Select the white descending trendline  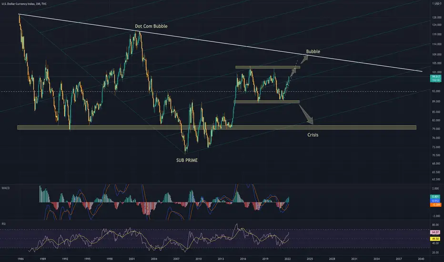point(221,43)
